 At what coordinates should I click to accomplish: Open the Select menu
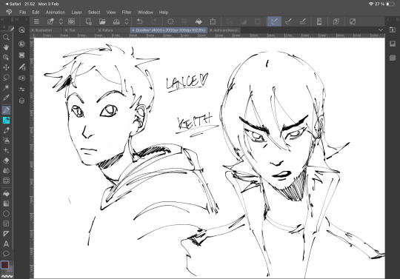[x=94, y=13]
